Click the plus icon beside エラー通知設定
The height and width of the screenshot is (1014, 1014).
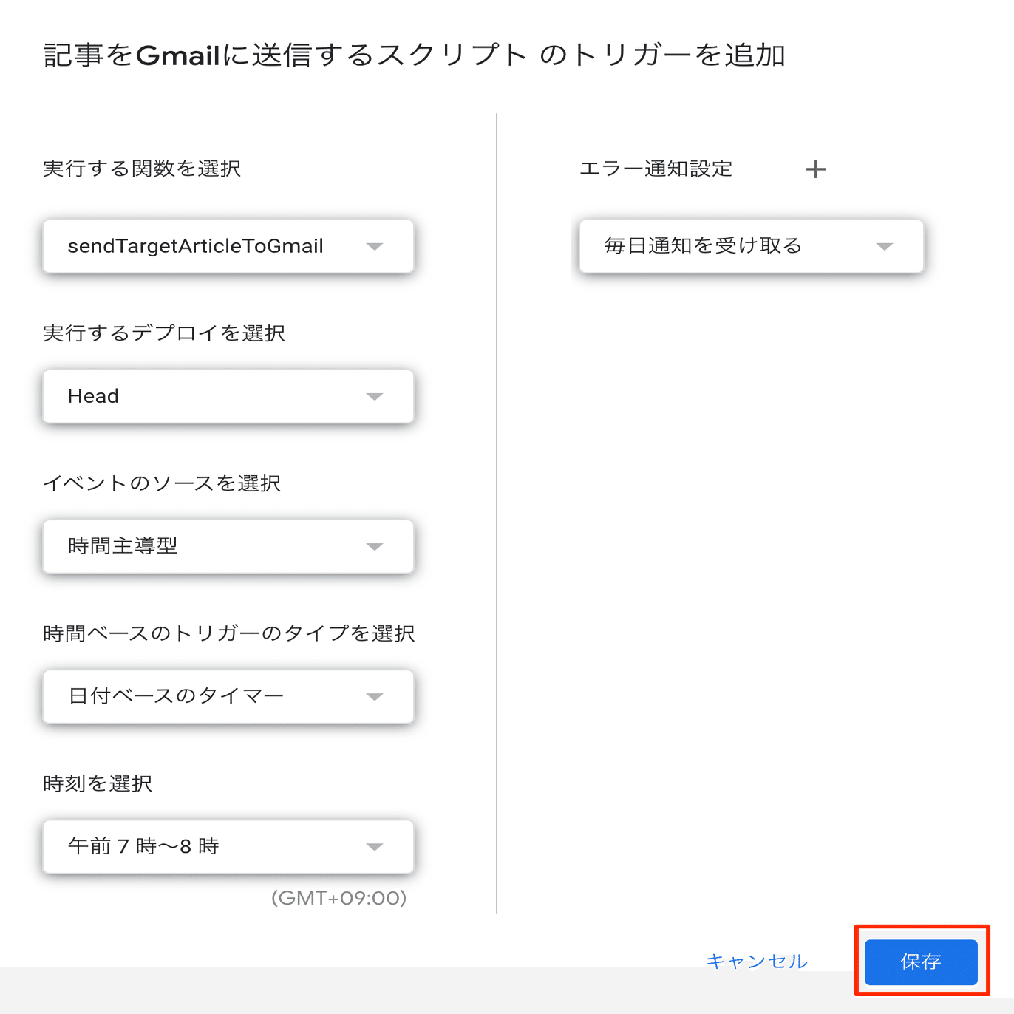coord(815,169)
